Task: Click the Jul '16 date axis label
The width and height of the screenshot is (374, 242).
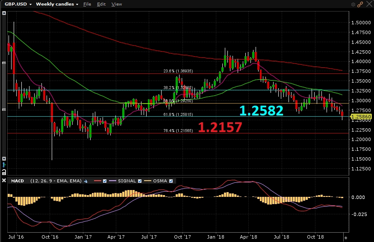Action: pyautogui.click(x=16, y=237)
